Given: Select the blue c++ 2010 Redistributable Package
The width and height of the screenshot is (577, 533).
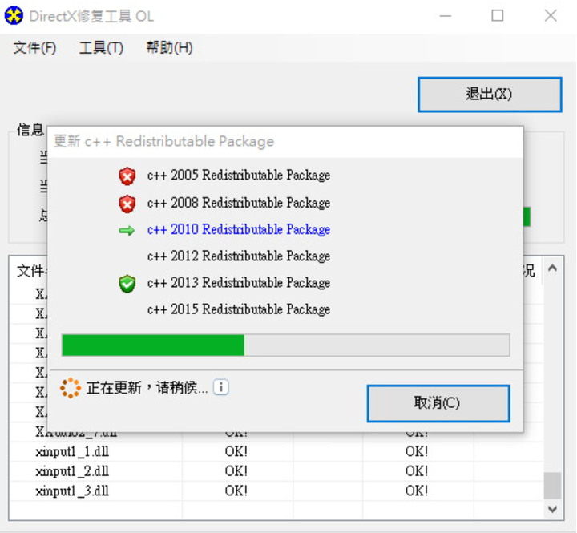Looking at the screenshot, I should pyautogui.click(x=239, y=230).
